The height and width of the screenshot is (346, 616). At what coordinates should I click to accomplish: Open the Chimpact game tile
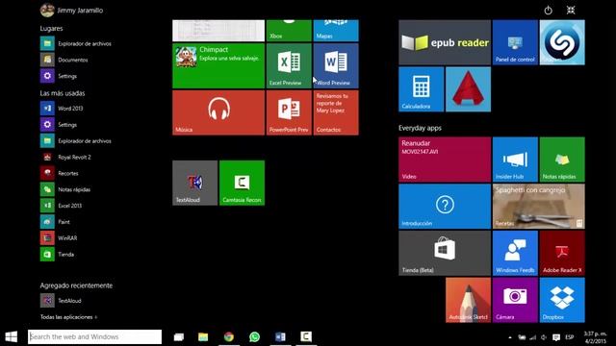pyautogui.click(x=218, y=65)
